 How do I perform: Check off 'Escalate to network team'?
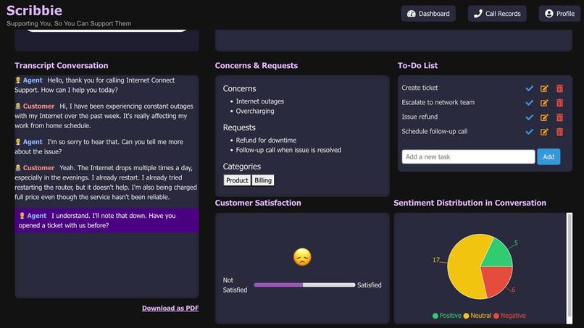click(x=529, y=103)
